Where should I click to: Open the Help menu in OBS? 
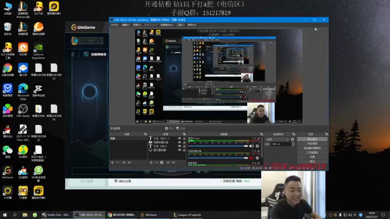(x=192, y=25)
